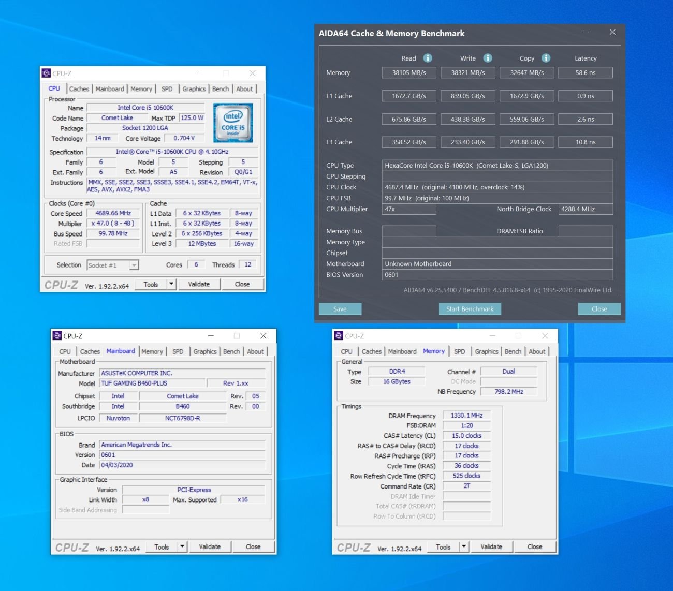The width and height of the screenshot is (673, 591).
Task: Click the Level 3 cache 12 MBytes value
Action: (x=202, y=244)
